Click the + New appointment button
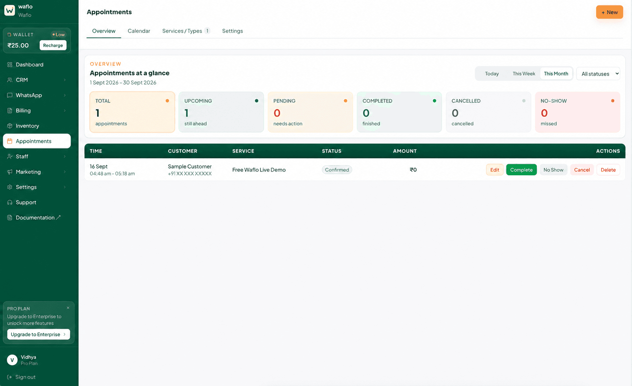 (x=610, y=12)
